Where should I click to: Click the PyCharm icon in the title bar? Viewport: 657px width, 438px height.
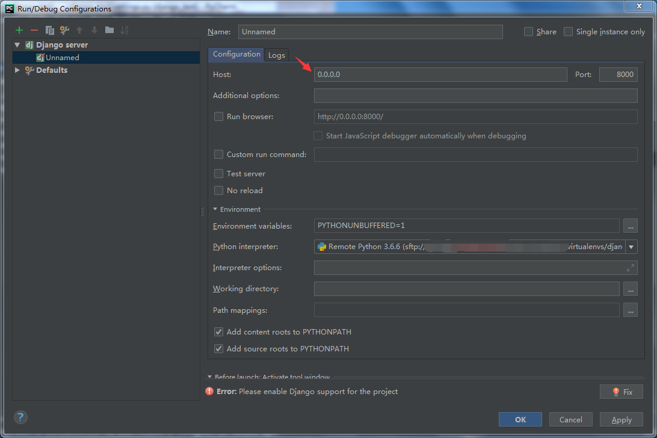(9, 8)
